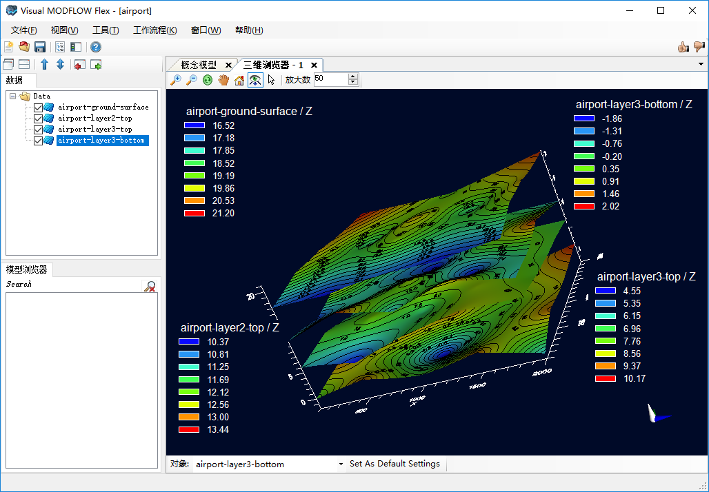Click Set As Default Settings button

point(395,464)
